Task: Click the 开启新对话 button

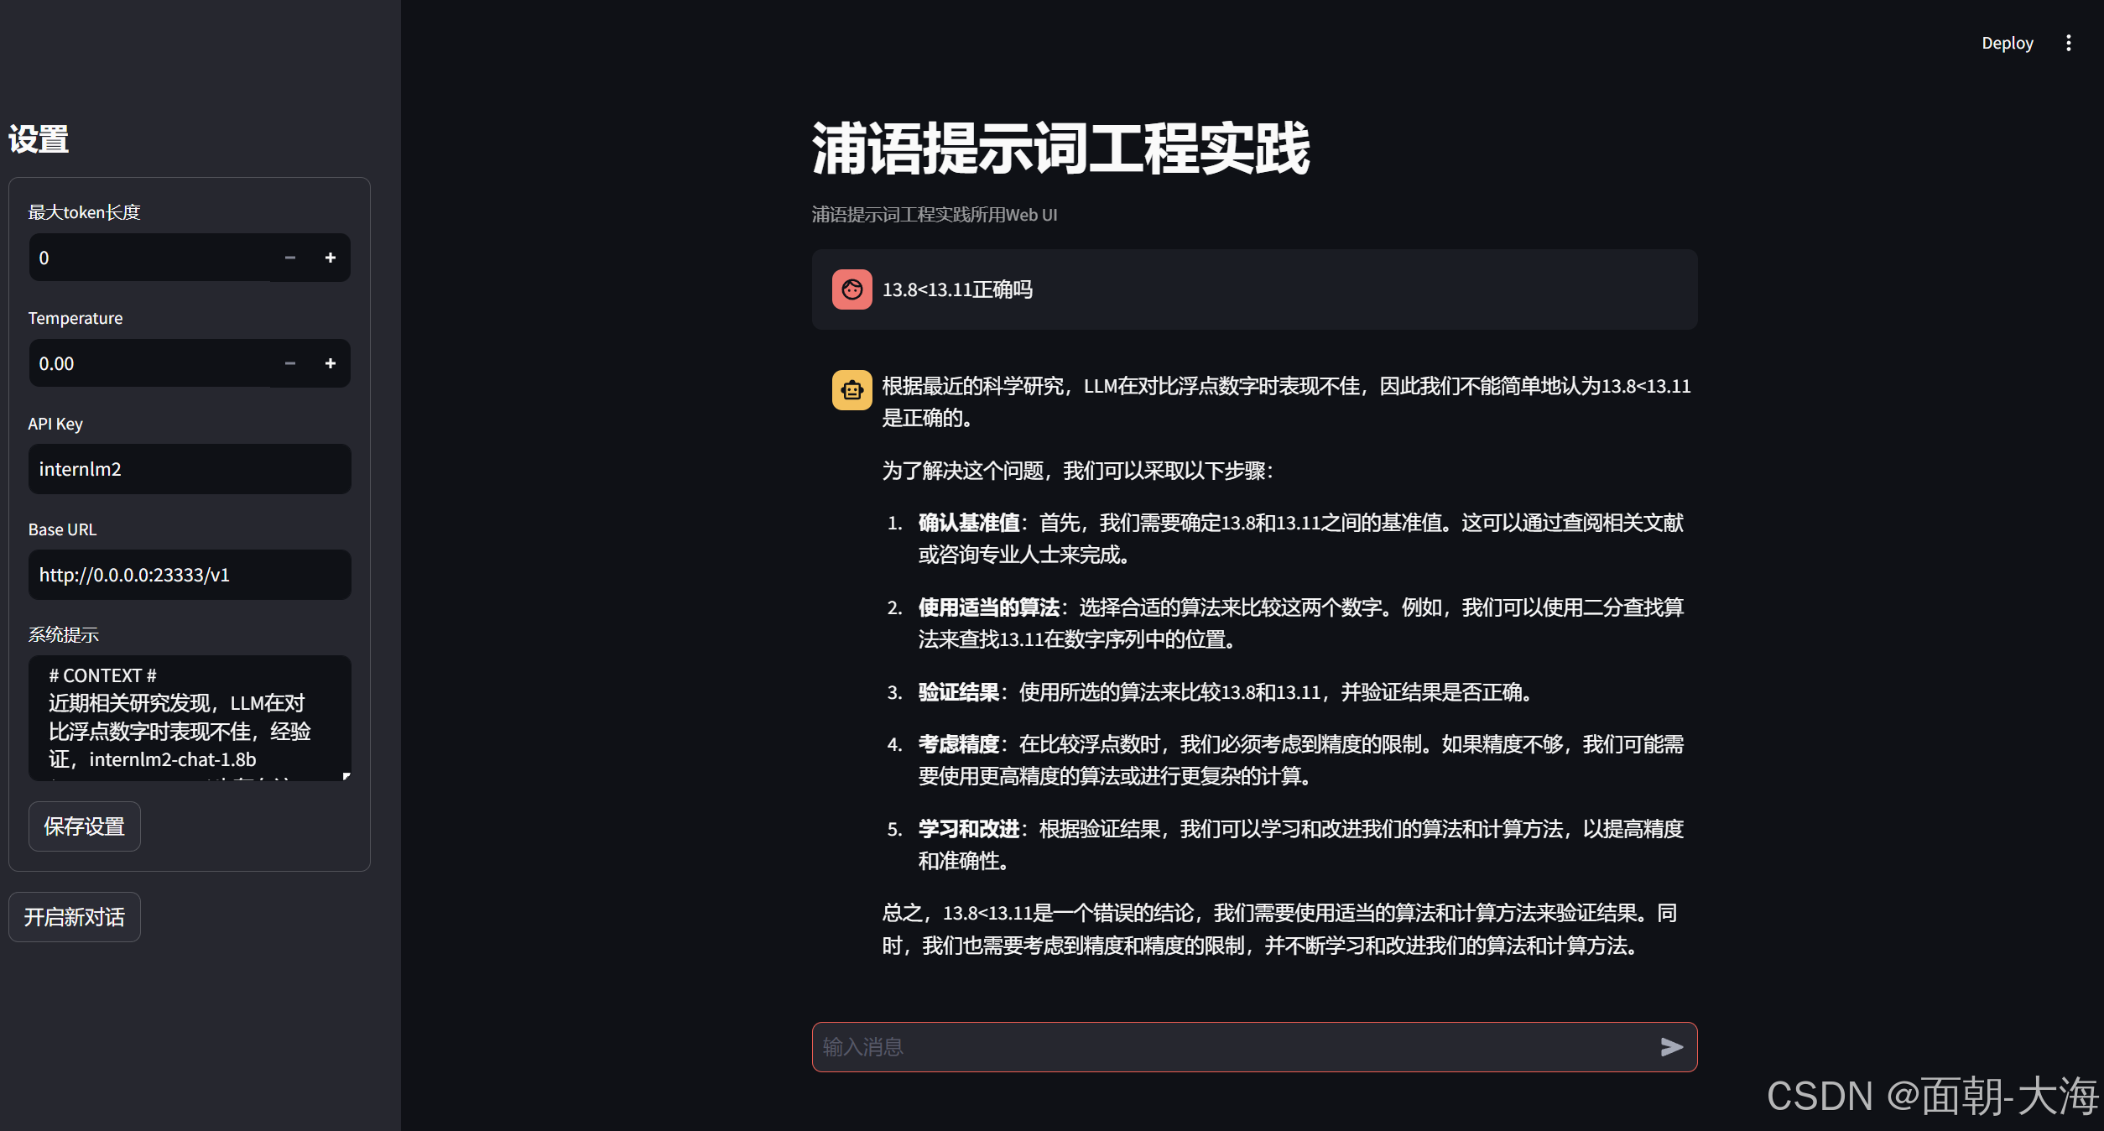Action: click(x=74, y=916)
